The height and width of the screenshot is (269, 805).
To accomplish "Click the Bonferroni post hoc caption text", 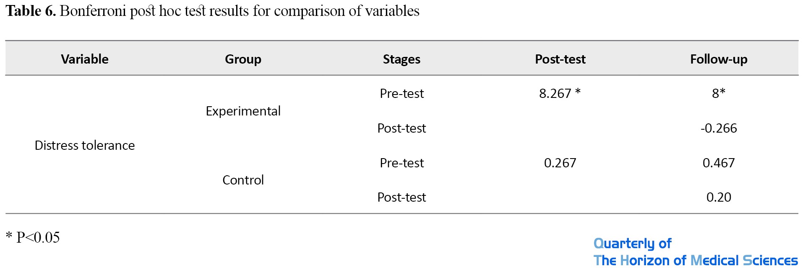I will click(x=240, y=11).
